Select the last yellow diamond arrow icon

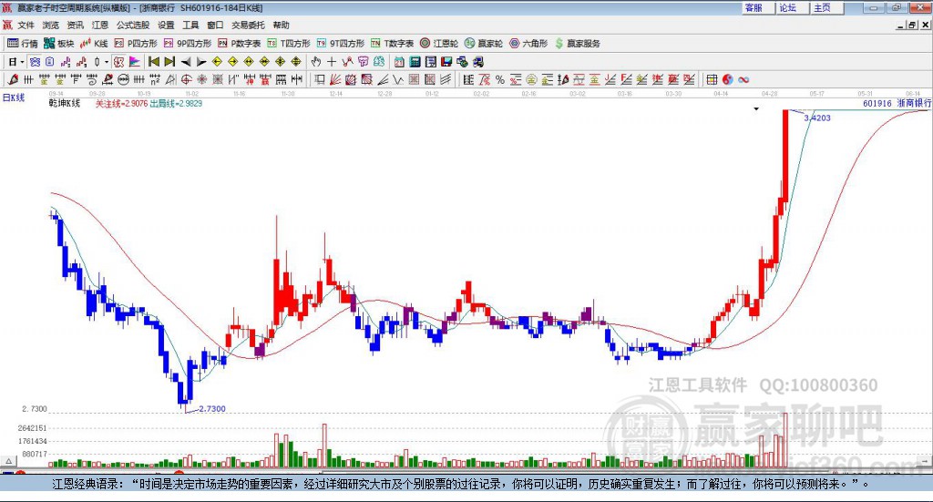point(296,62)
